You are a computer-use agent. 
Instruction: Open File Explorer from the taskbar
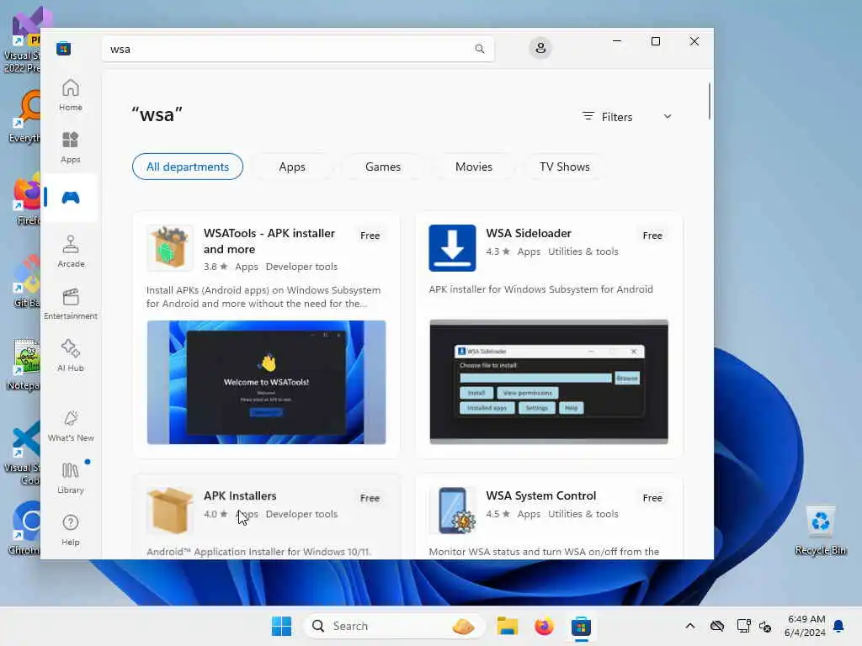point(507,626)
